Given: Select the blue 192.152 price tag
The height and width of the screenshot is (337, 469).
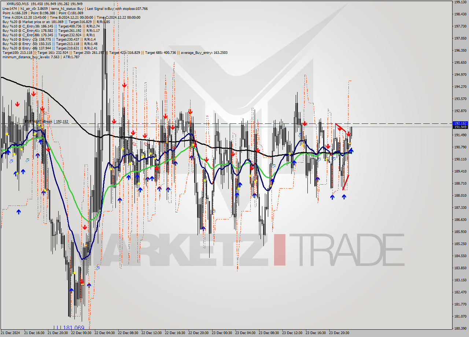Looking at the screenshot, I should (x=460, y=123).
